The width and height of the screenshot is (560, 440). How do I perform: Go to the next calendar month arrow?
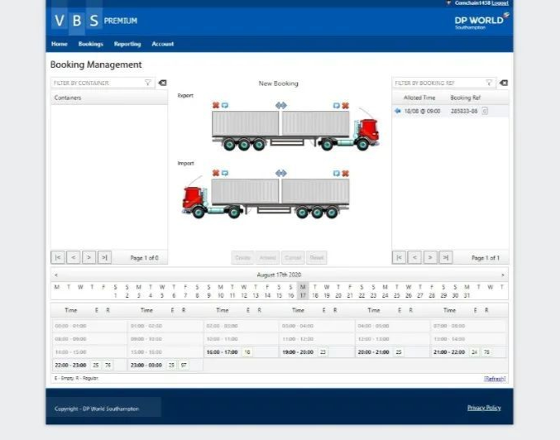(x=502, y=275)
